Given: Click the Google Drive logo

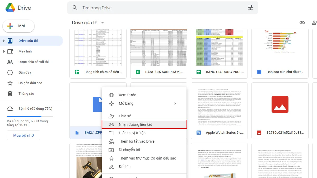Looking at the screenshot, I should point(10,8).
